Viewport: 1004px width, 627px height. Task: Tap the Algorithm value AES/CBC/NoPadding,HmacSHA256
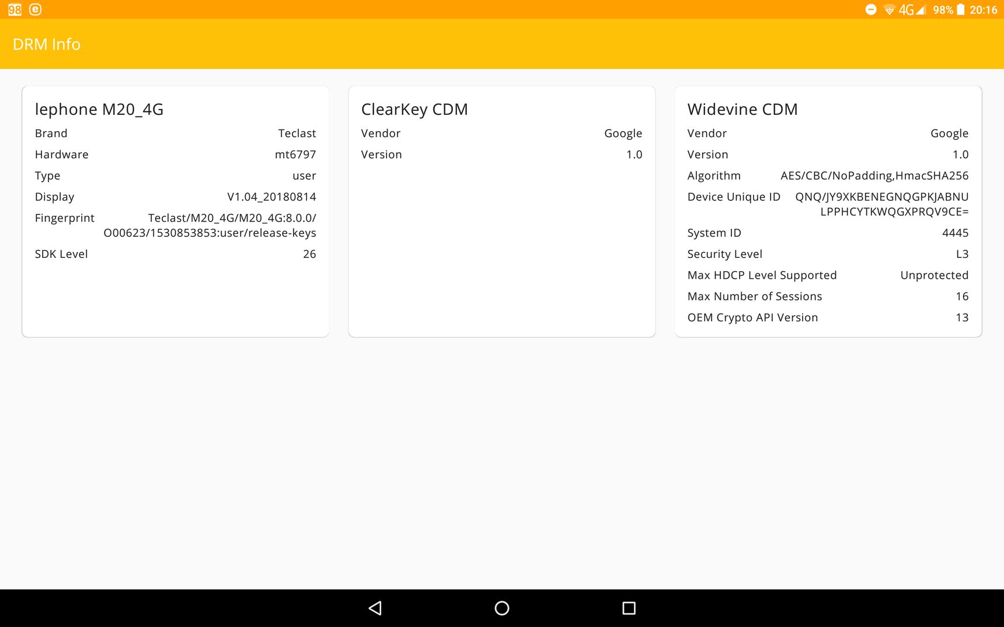pyautogui.click(x=874, y=176)
